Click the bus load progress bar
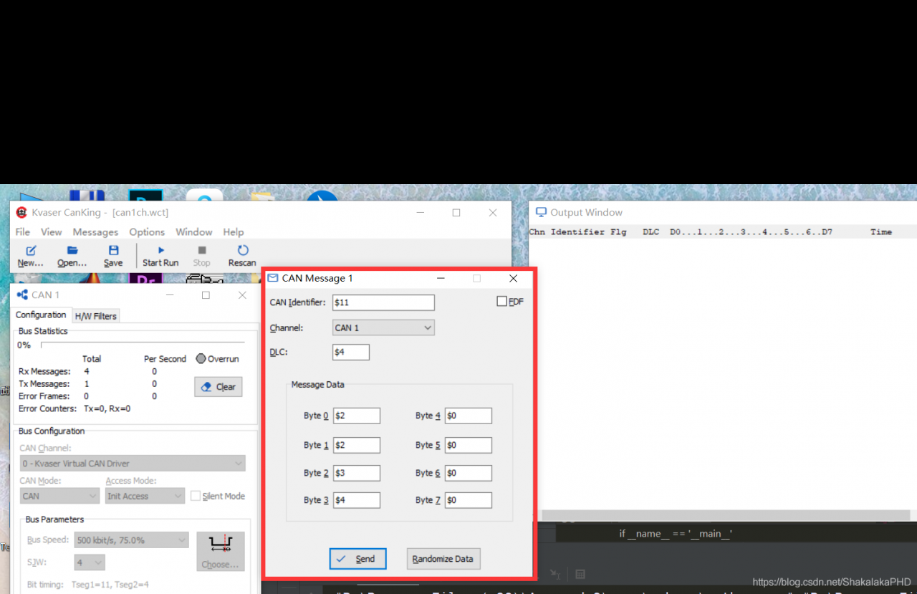The image size is (917, 594). point(142,345)
